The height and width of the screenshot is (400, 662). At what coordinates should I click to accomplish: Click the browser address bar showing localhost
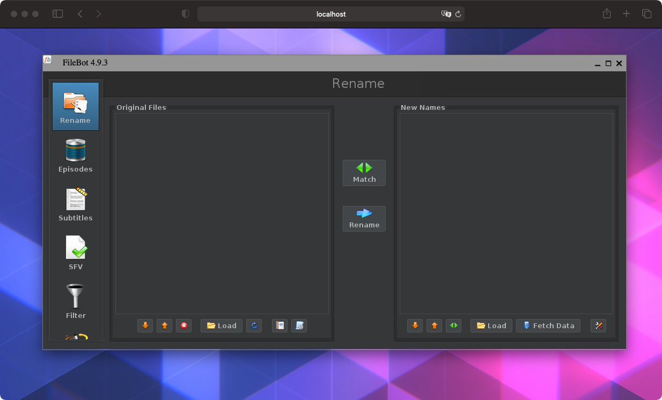[x=331, y=14]
